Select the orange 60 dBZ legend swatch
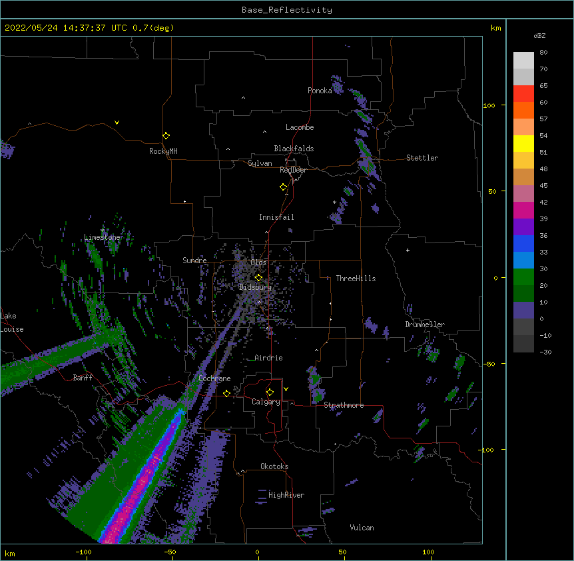Image resolution: width=574 pixels, height=561 pixels. [523, 110]
